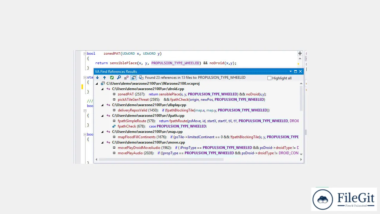Screen dimensions: 380x214
Task: Select the Warzone2100.vcxproj project row
Action: click(x=153, y=84)
